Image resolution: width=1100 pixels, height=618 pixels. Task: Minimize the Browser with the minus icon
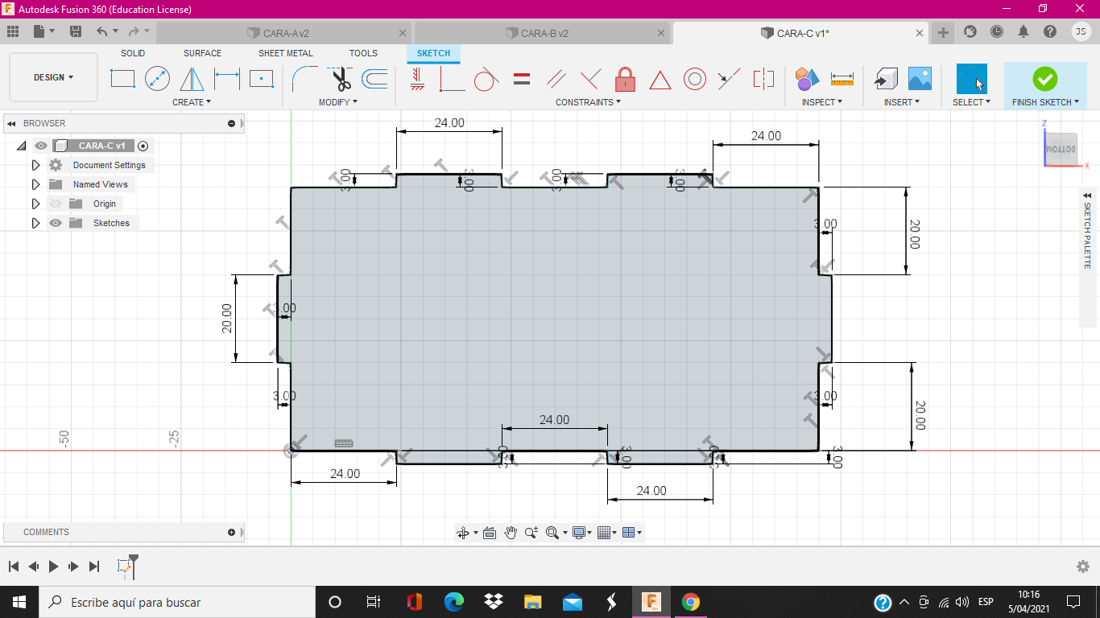232,123
